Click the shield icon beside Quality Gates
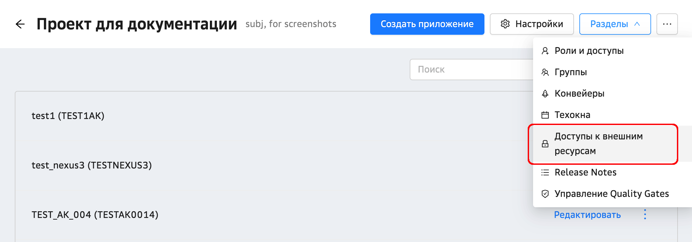Screen dimensions: 692x242 click(545, 194)
